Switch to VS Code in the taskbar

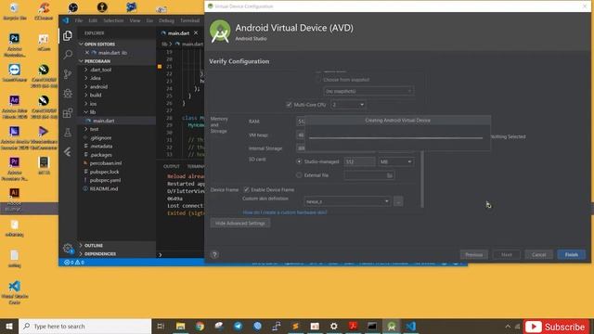(x=410, y=326)
